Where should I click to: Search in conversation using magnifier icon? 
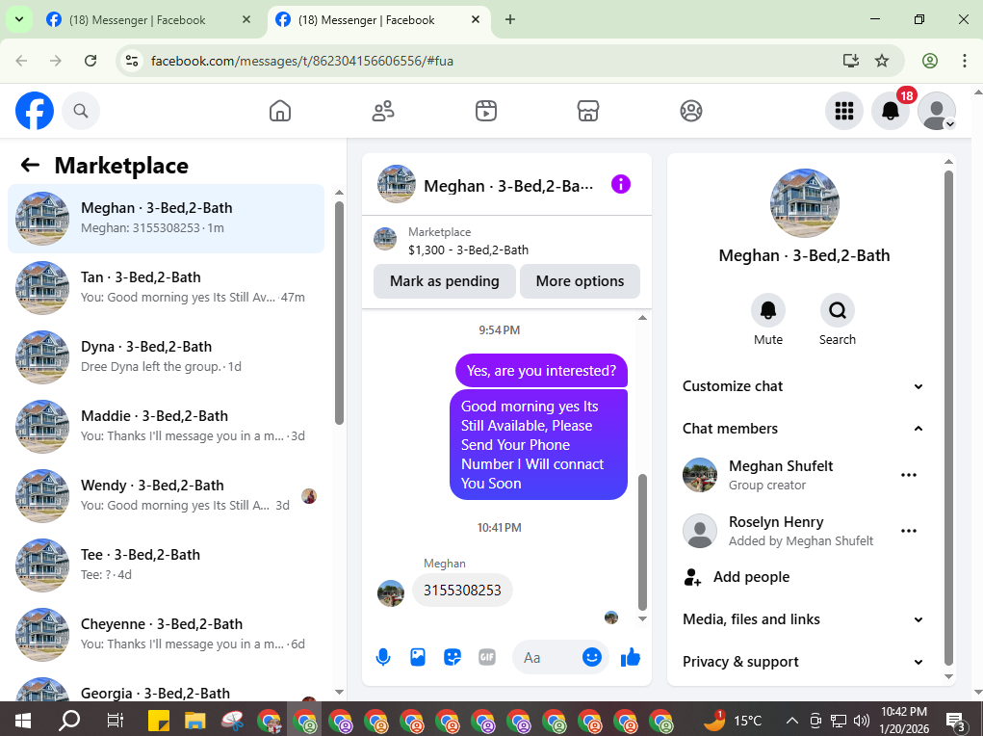click(x=837, y=310)
